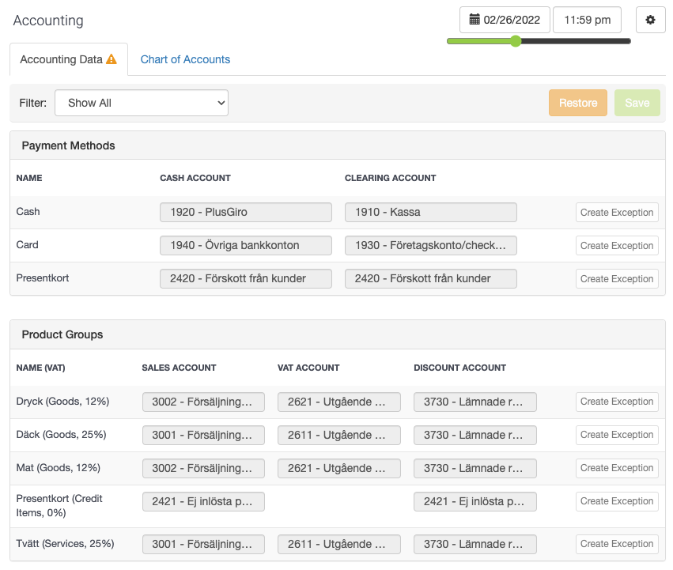673x570 pixels.
Task: Open Presentkort discount account 2421 selector
Action: 475,502
